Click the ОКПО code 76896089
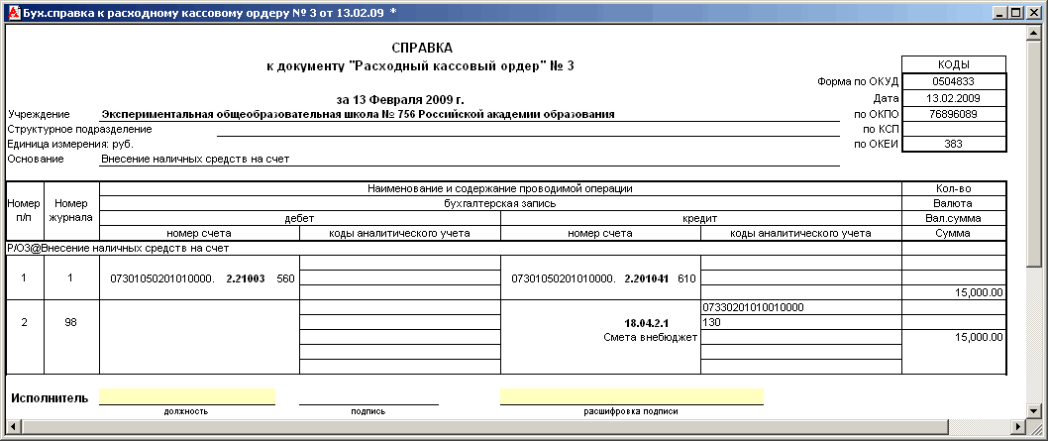The height and width of the screenshot is (441, 1048). (x=954, y=114)
